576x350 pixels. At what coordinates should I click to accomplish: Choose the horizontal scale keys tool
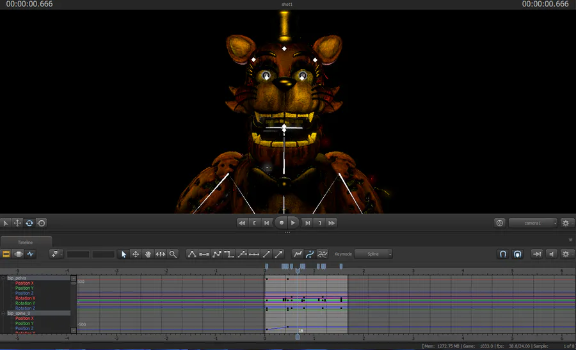160,254
